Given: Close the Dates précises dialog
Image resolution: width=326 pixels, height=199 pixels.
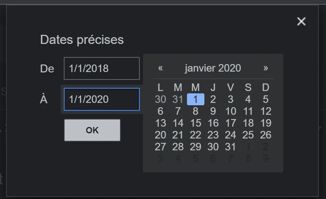Looking at the screenshot, I should [x=301, y=21].
